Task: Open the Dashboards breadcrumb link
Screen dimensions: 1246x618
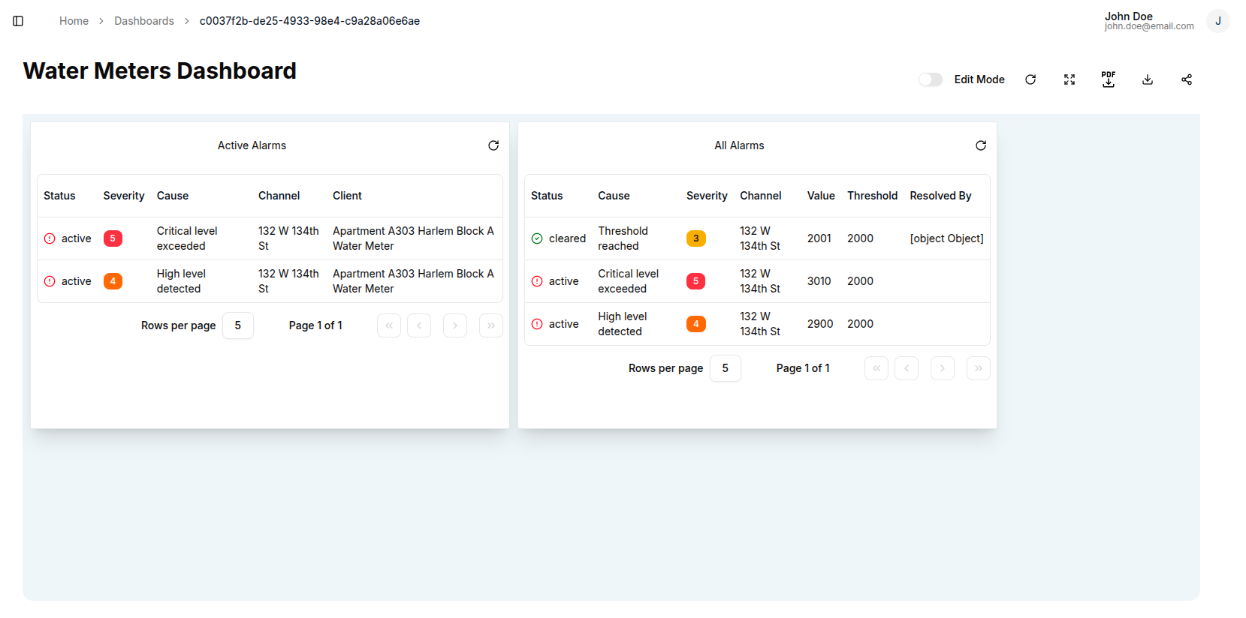Action: tap(144, 21)
